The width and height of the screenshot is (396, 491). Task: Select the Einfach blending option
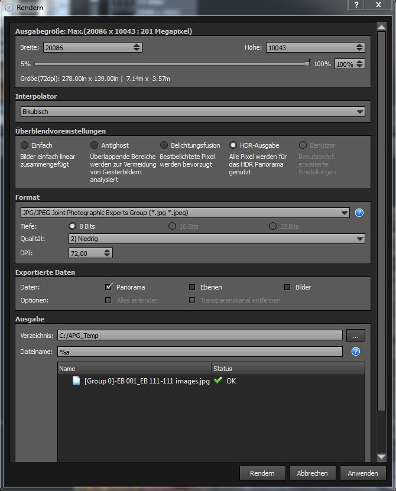24,145
